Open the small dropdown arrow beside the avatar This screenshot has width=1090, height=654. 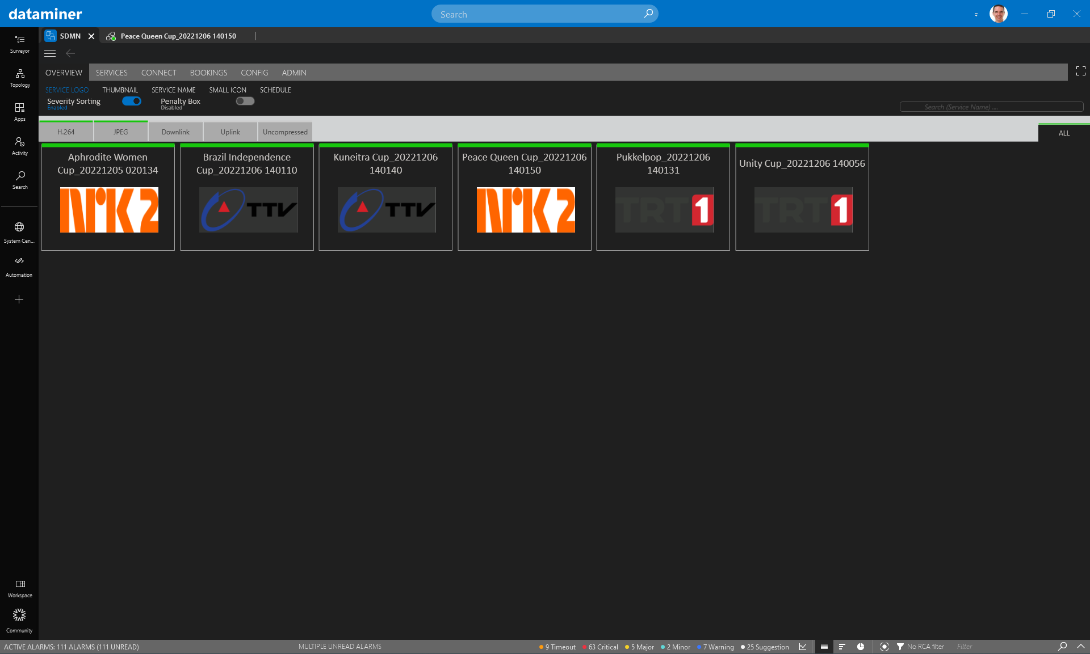pos(976,15)
